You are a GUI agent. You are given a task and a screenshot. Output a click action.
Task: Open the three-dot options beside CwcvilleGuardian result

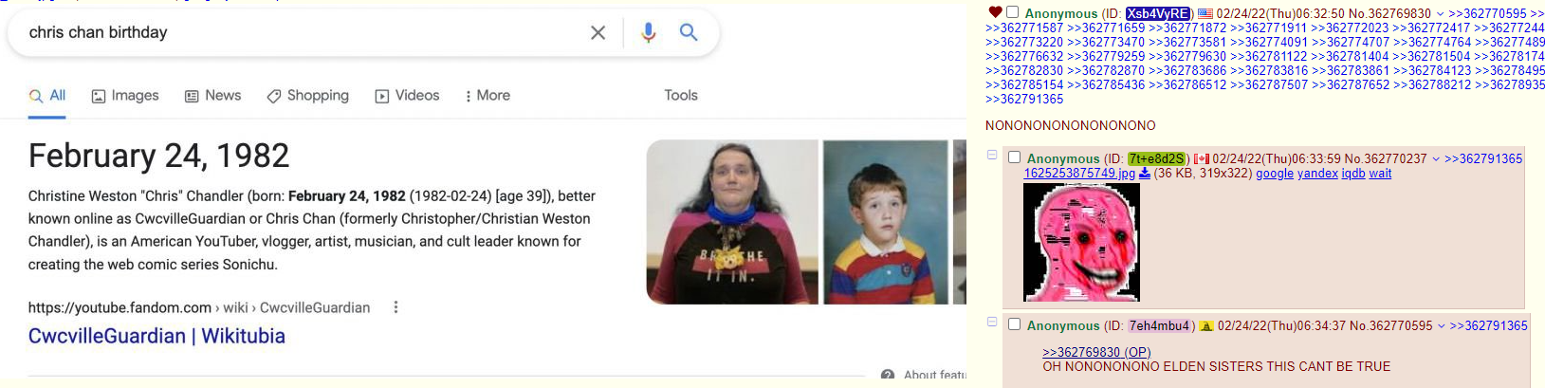pyautogui.click(x=395, y=307)
